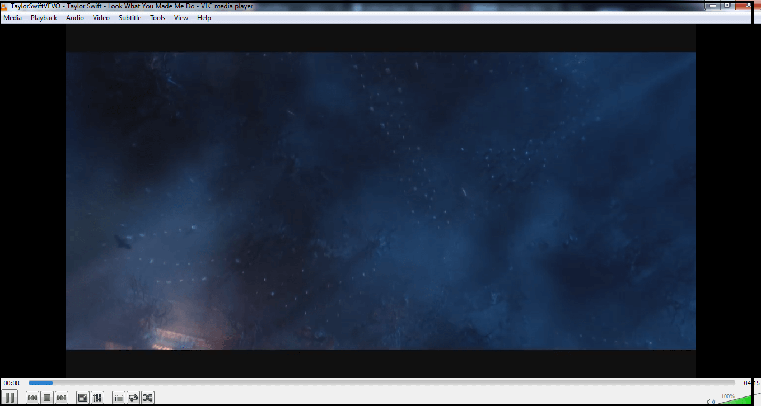The width and height of the screenshot is (761, 406).
Task: Open the Tools menu
Action: (x=157, y=18)
